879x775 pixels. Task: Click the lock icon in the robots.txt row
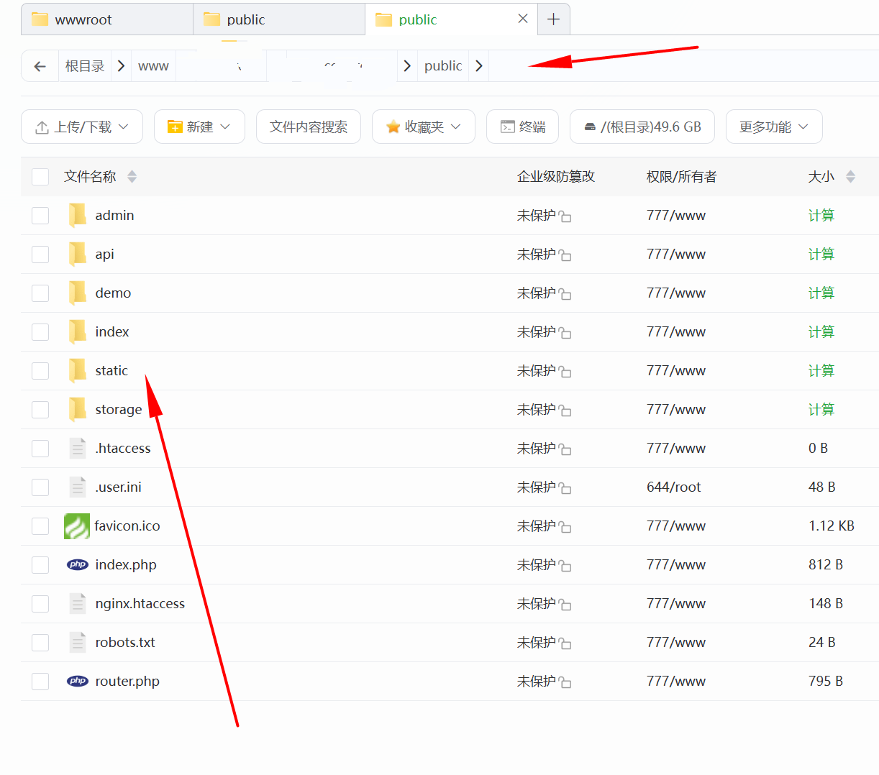(565, 643)
